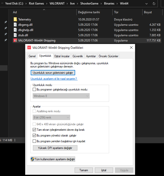Click the back-path double chevron in address bar
164x176 pixels.
click(x=2, y=3)
